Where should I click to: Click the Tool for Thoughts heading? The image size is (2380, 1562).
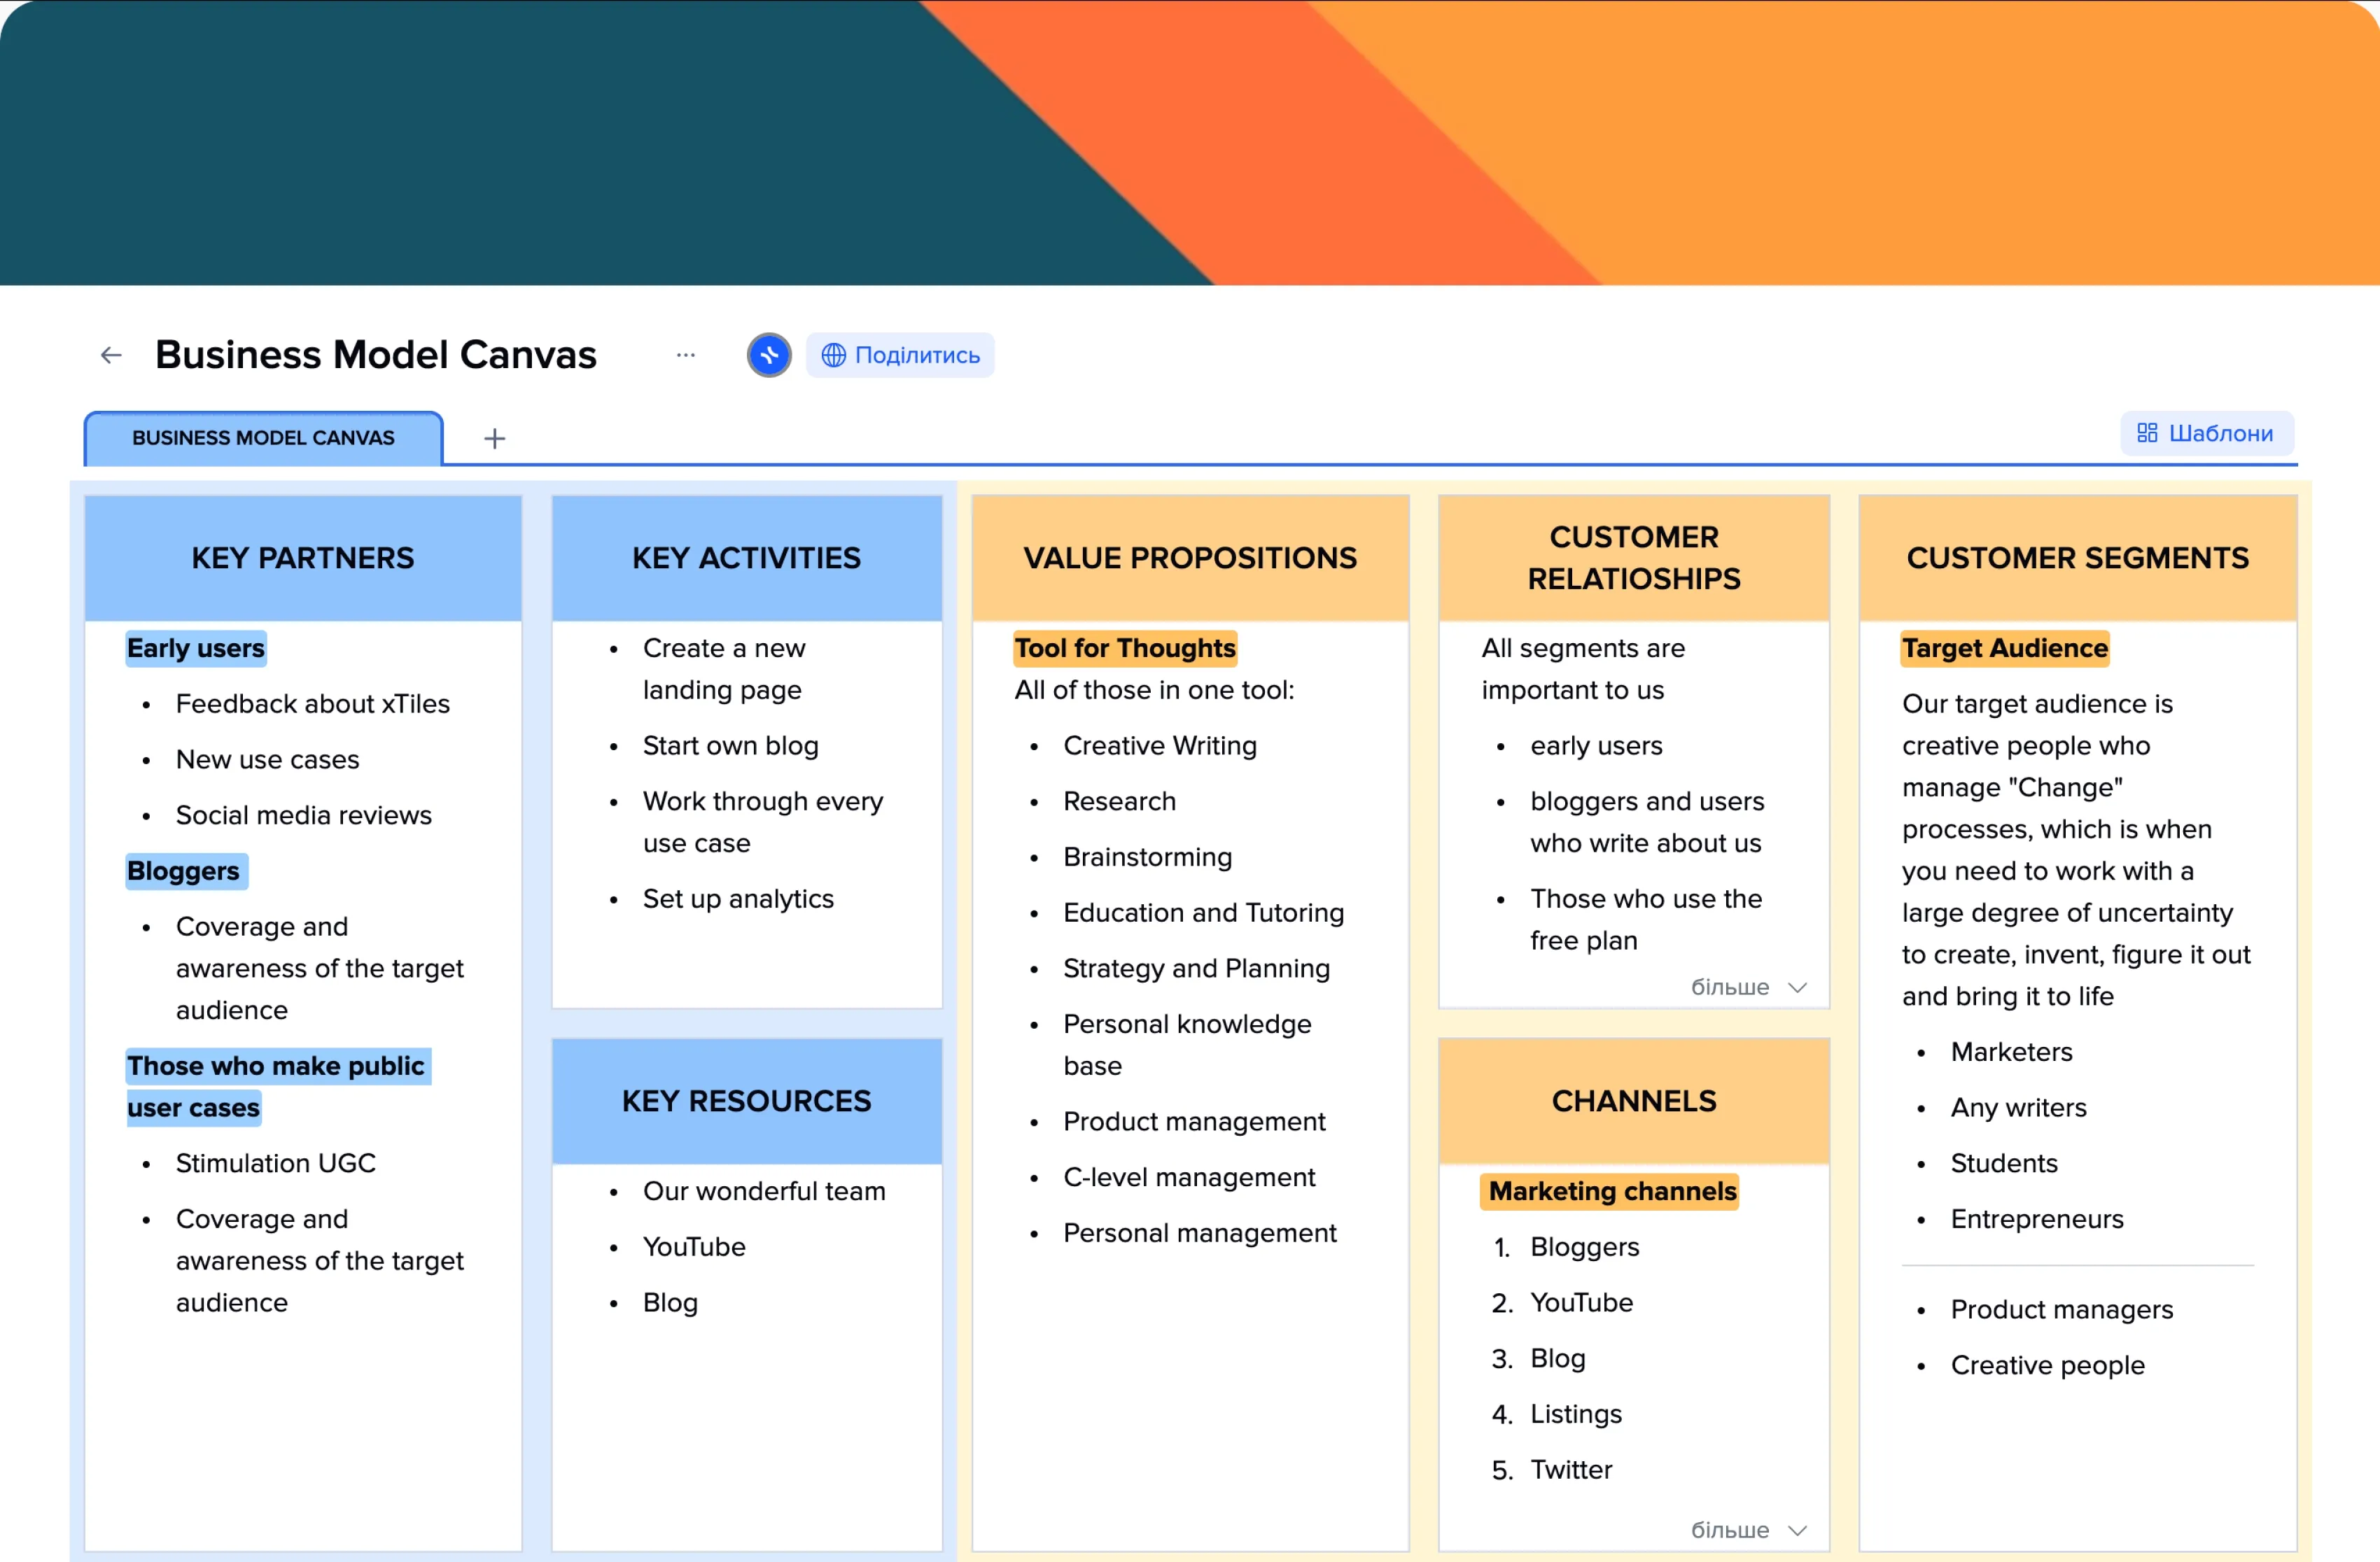tap(1125, 648)
